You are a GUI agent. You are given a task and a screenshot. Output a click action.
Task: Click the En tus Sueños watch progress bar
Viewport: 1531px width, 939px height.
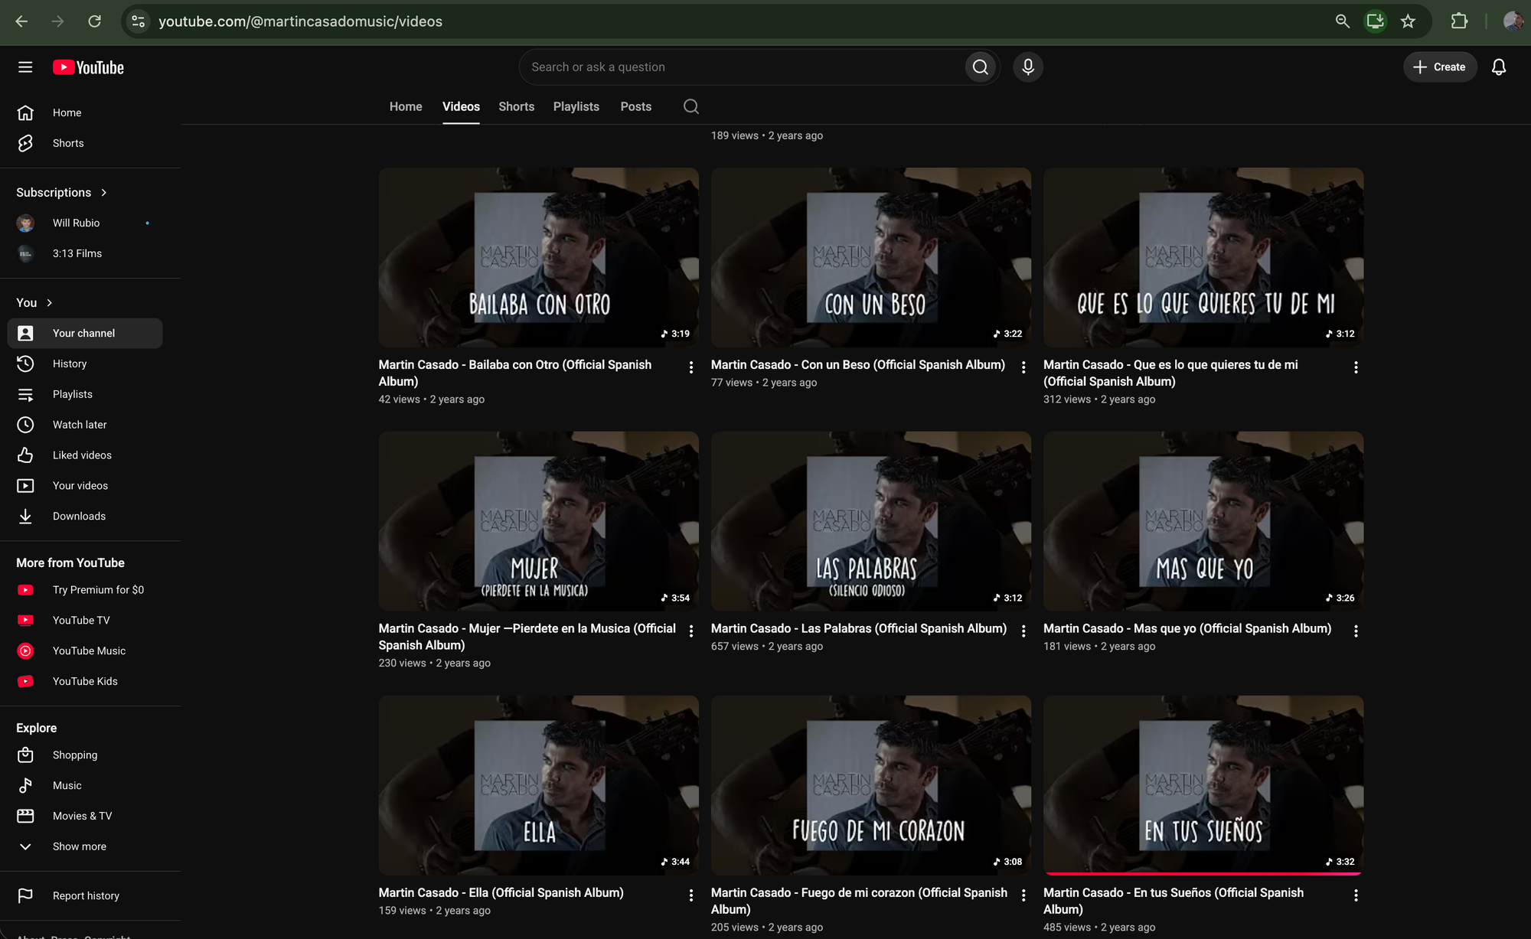(x=1203, y=873)
